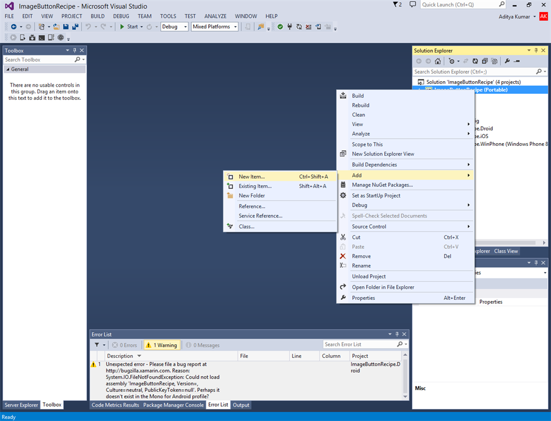Click the Pending Changes Filter clock icon

coord(452,61)
